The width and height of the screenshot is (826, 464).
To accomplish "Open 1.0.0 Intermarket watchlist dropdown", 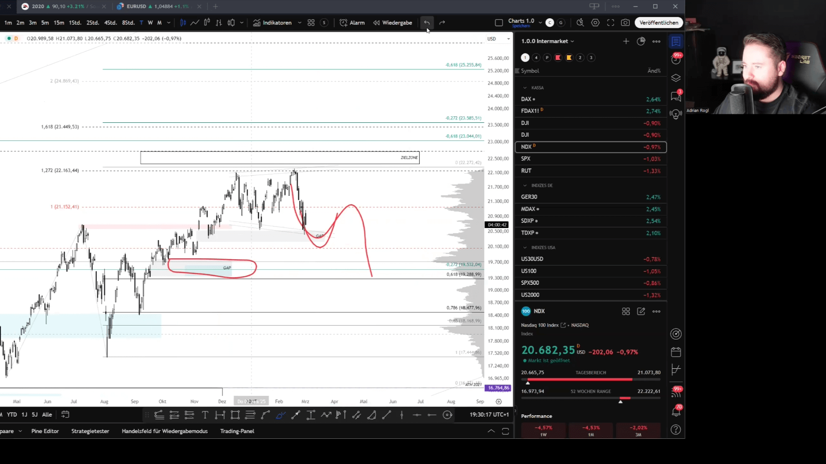I will 548,41.
